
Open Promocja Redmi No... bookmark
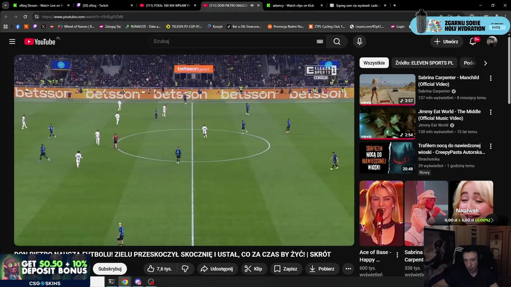[286, 26]
